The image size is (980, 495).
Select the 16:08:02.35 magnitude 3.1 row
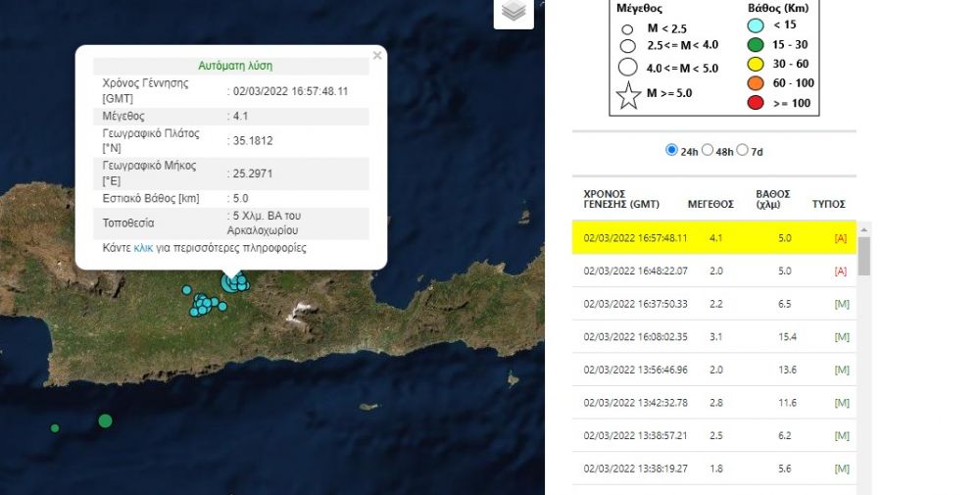[x=713, y=337]
